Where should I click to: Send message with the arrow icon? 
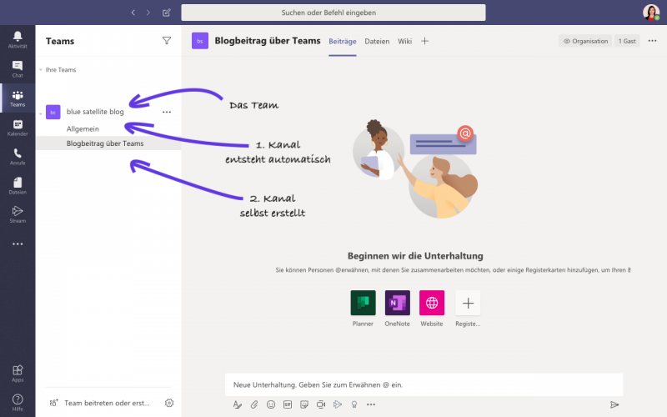614,404
